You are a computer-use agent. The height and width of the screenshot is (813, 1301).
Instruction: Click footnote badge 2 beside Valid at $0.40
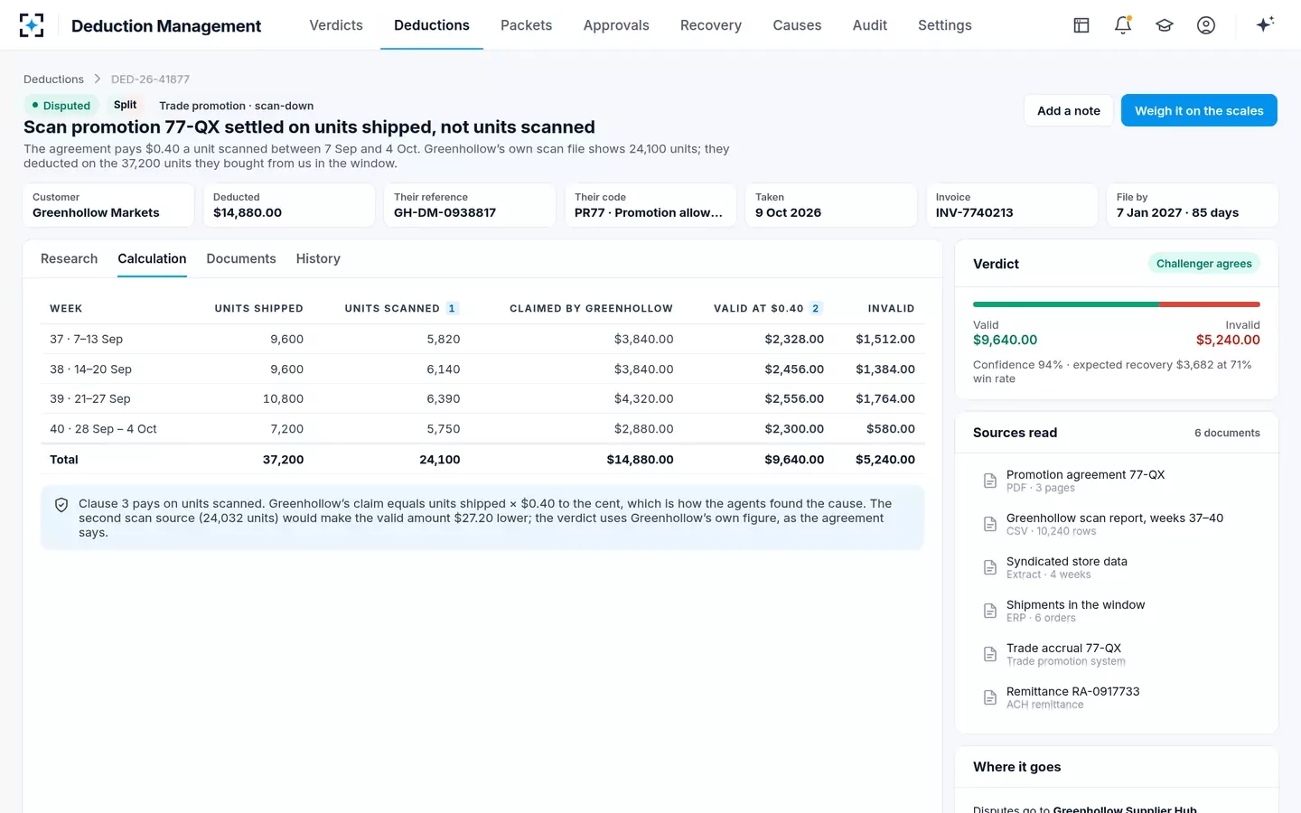coord(816,308)
